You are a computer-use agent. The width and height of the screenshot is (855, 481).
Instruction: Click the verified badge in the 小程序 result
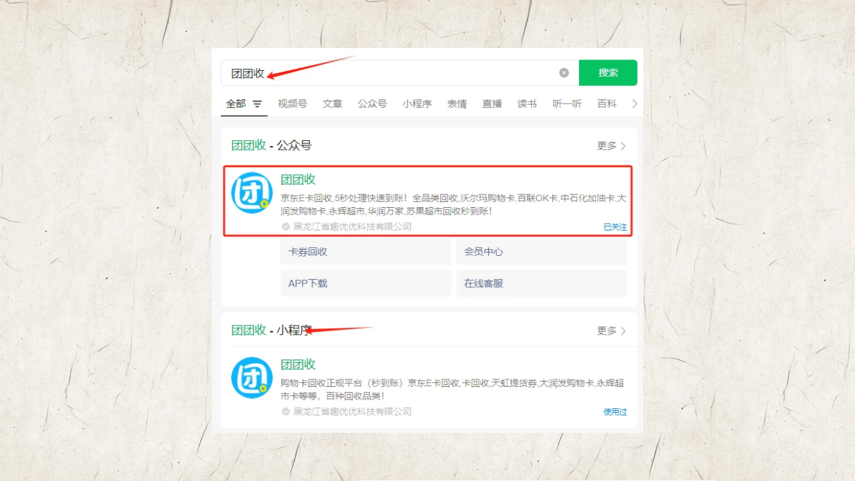point(286,412)
